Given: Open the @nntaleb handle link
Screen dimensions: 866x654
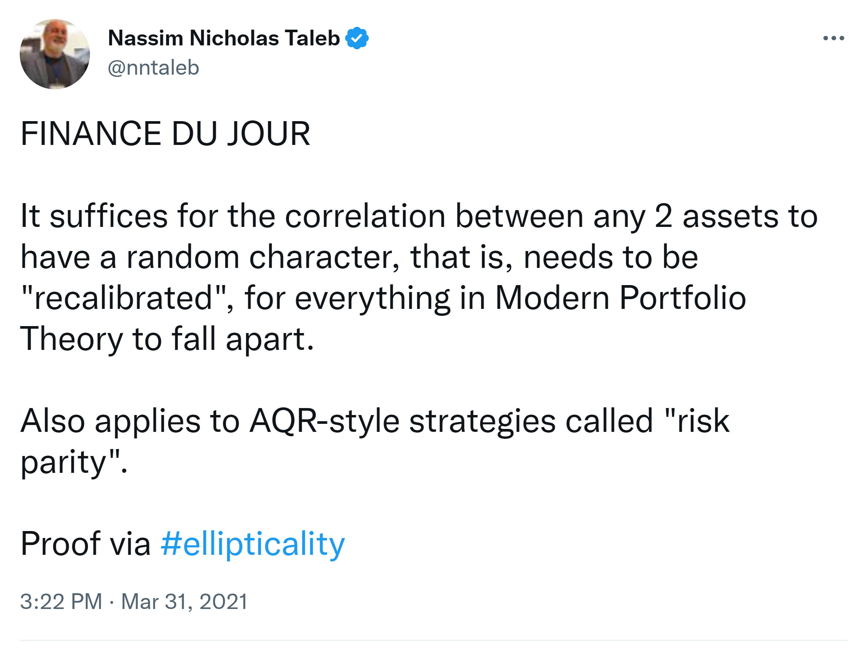Looking at the screenshot, I should point(154,68).
